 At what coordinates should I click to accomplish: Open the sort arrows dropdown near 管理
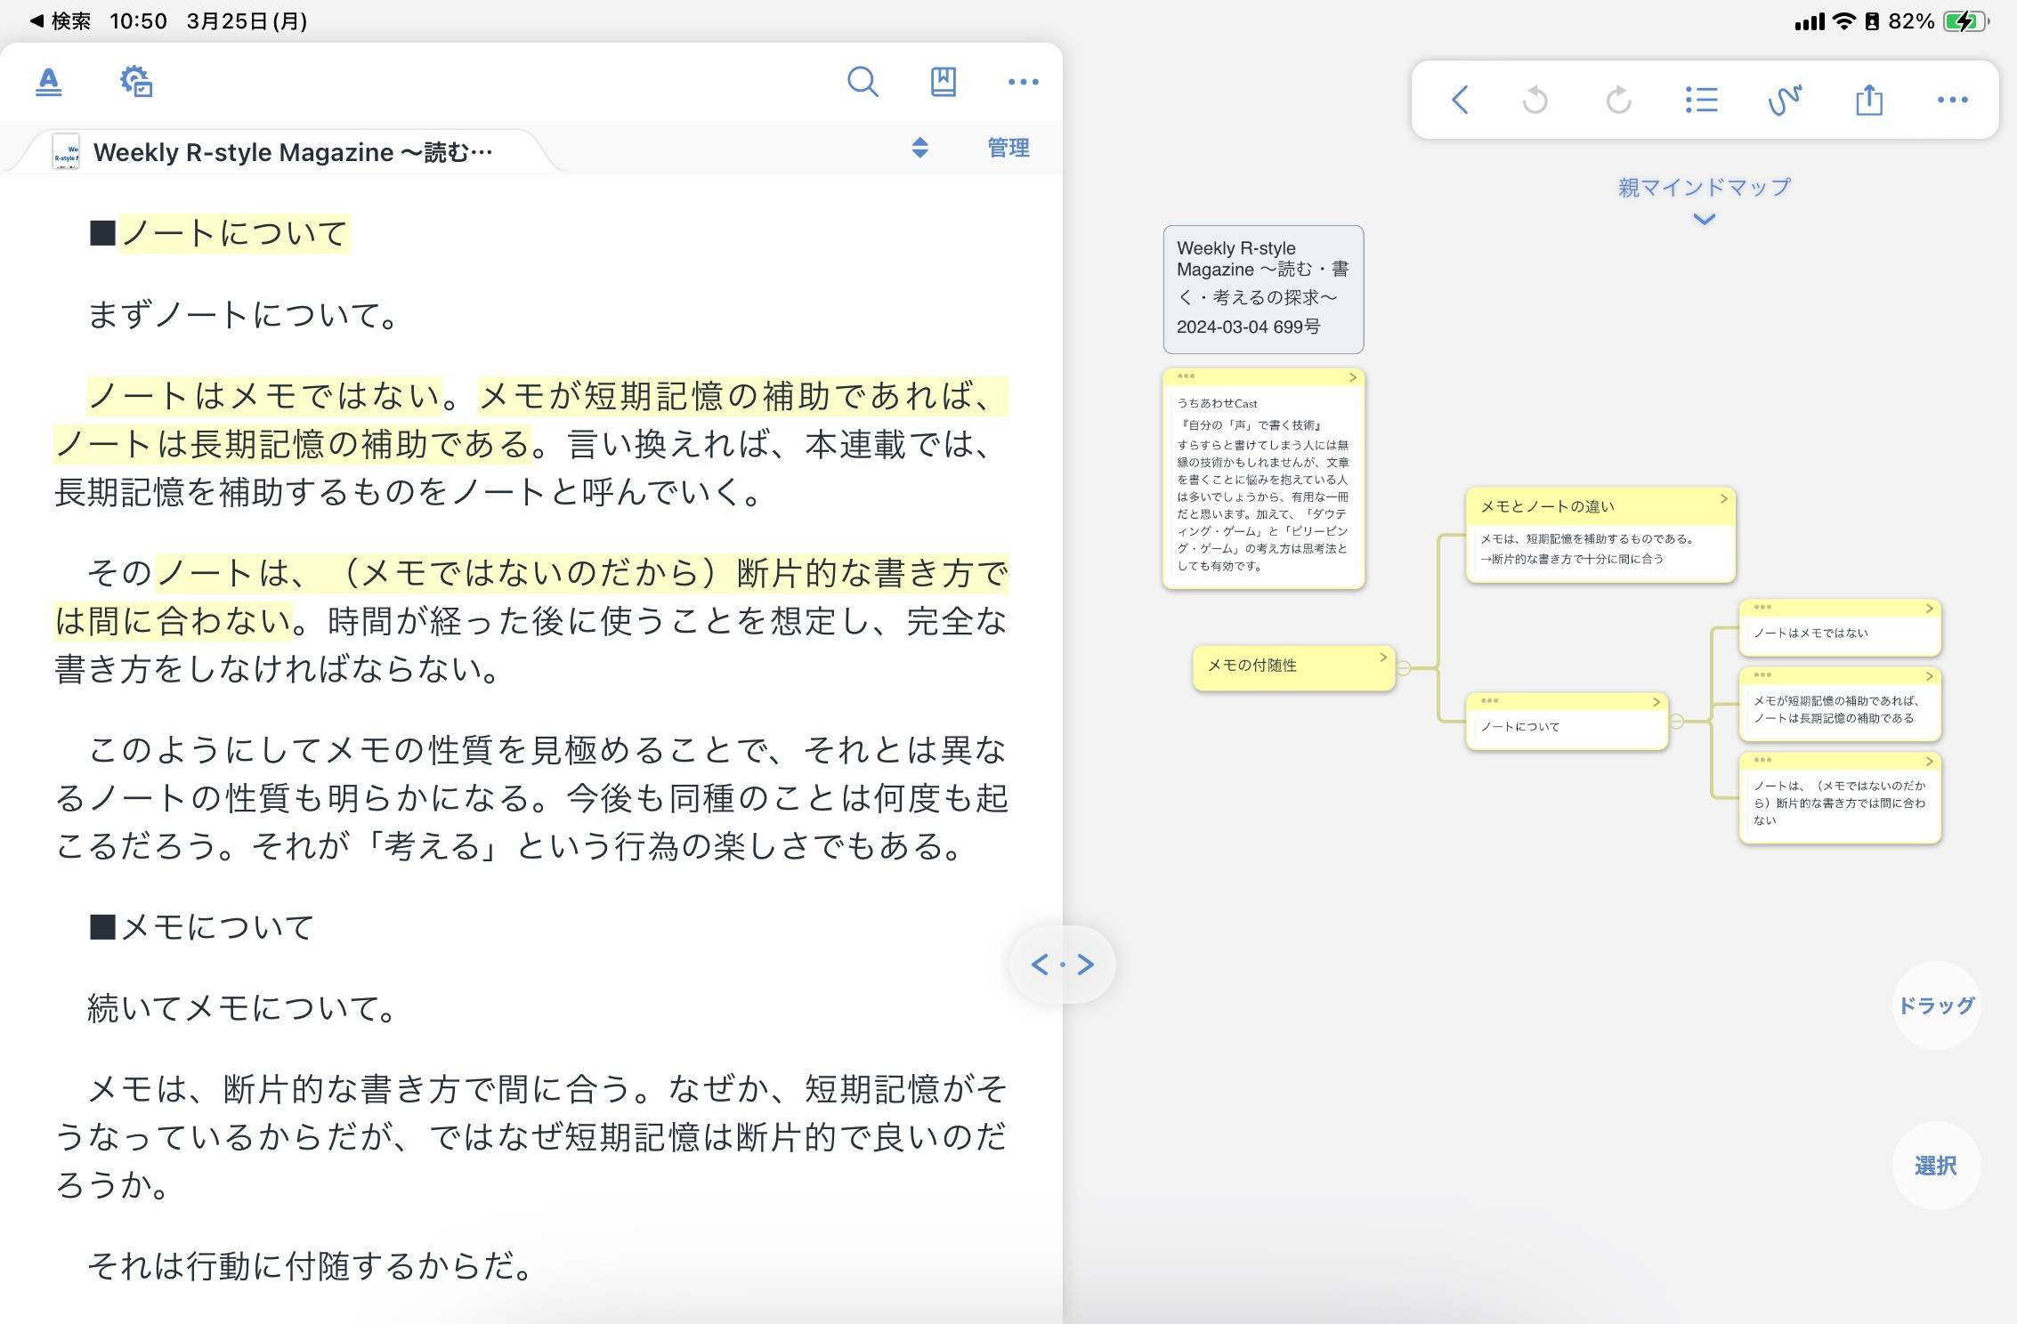919,149
